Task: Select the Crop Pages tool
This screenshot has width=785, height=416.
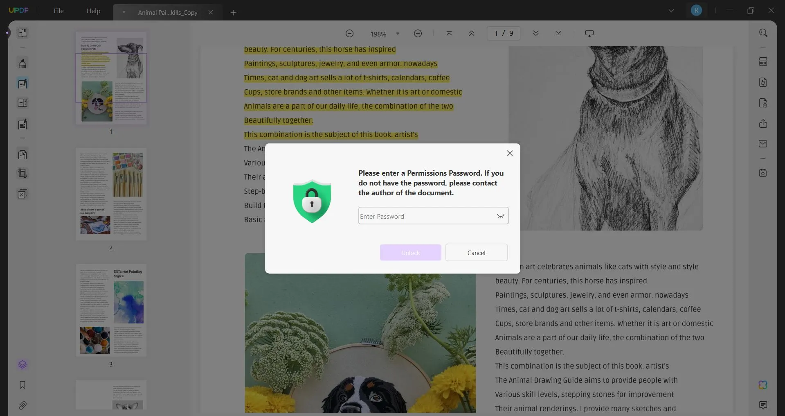Action: (22, 173)
